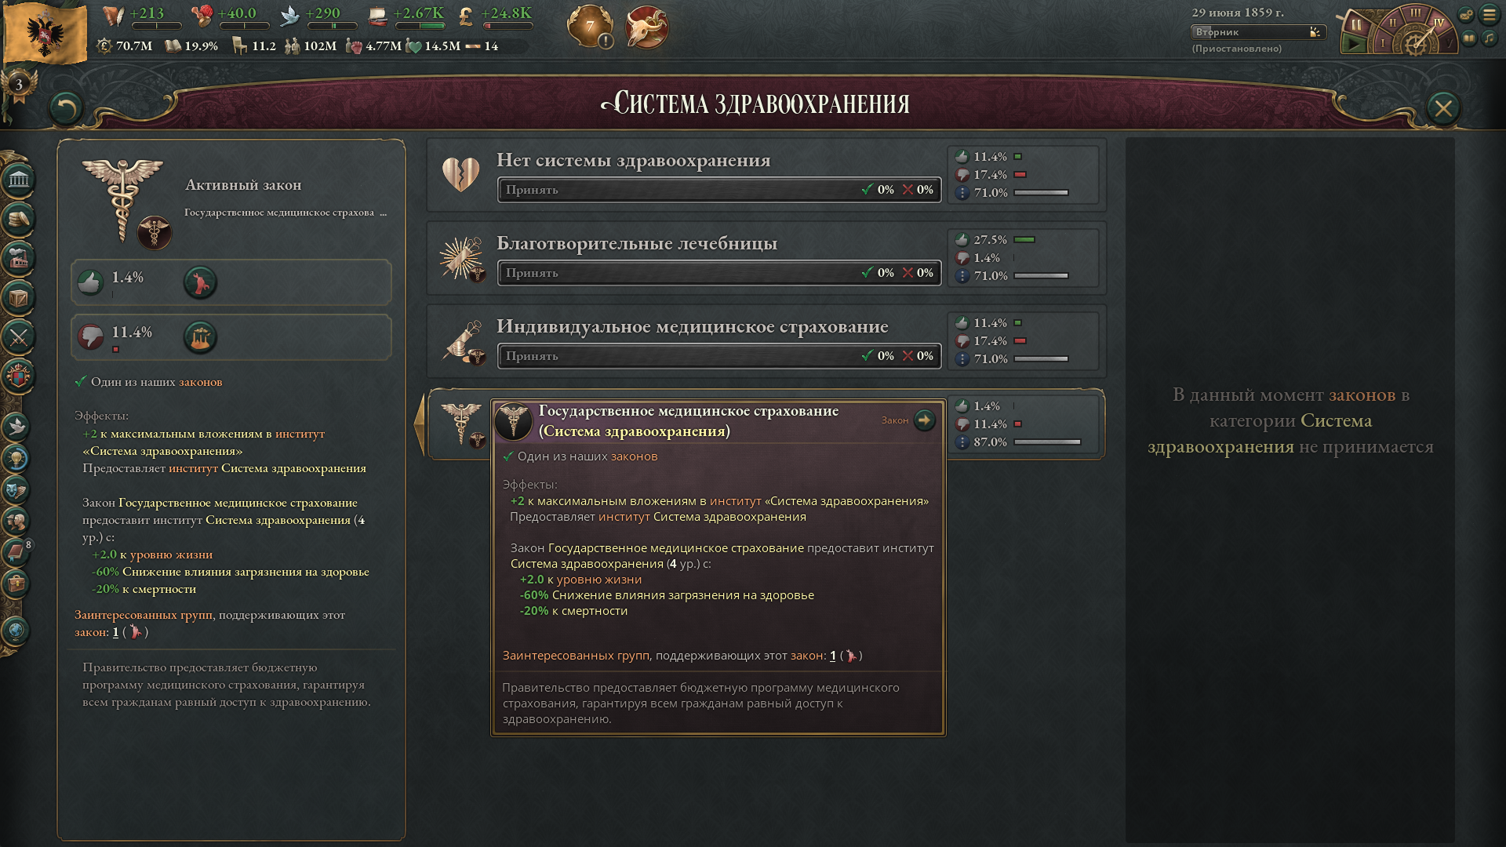Set game speed to I
This screenshot has width=1506, height=847.
[x=1383, y=43]
